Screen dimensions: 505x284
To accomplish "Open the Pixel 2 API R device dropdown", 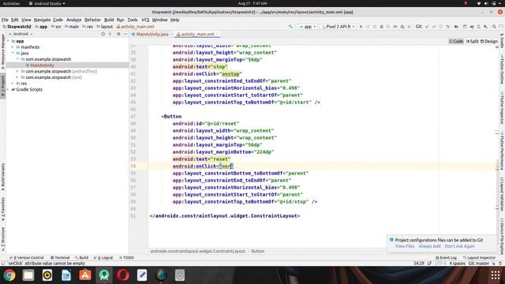I will point(339,27).
